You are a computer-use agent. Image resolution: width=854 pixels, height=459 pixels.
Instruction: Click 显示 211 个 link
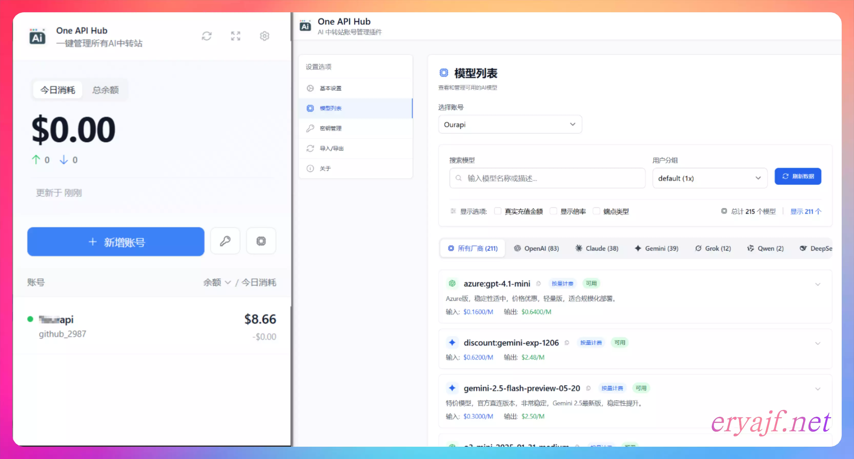(806, 211)
